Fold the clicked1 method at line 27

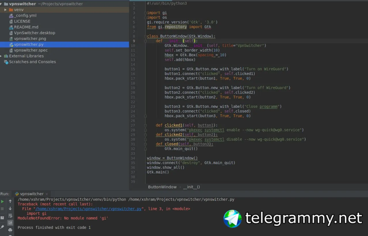145,125
